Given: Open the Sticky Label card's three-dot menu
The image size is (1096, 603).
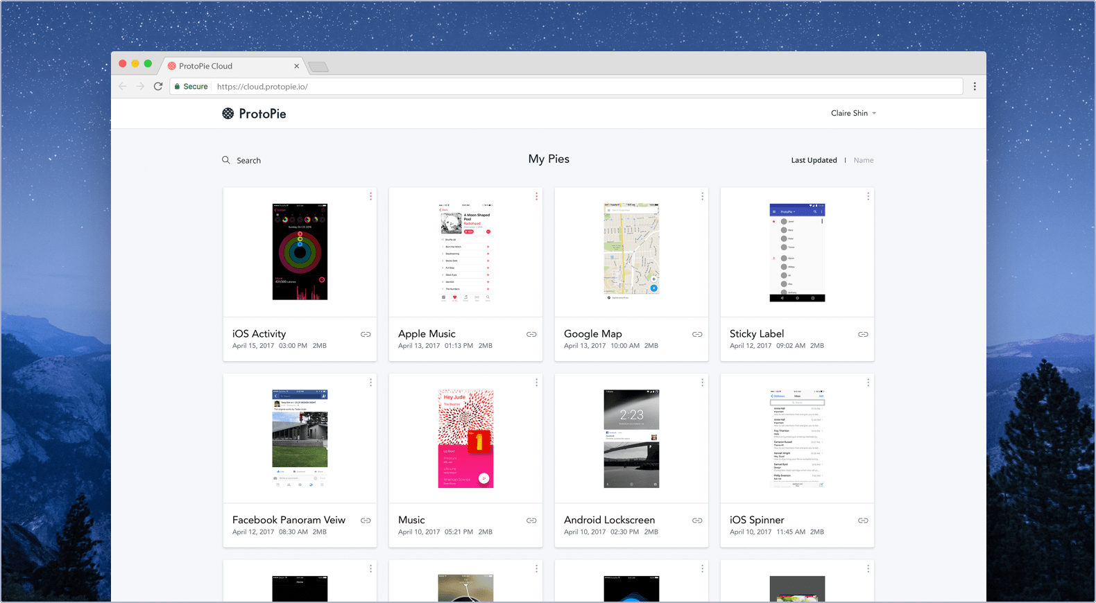Looking at the screenshot, I should click(868, 196).
